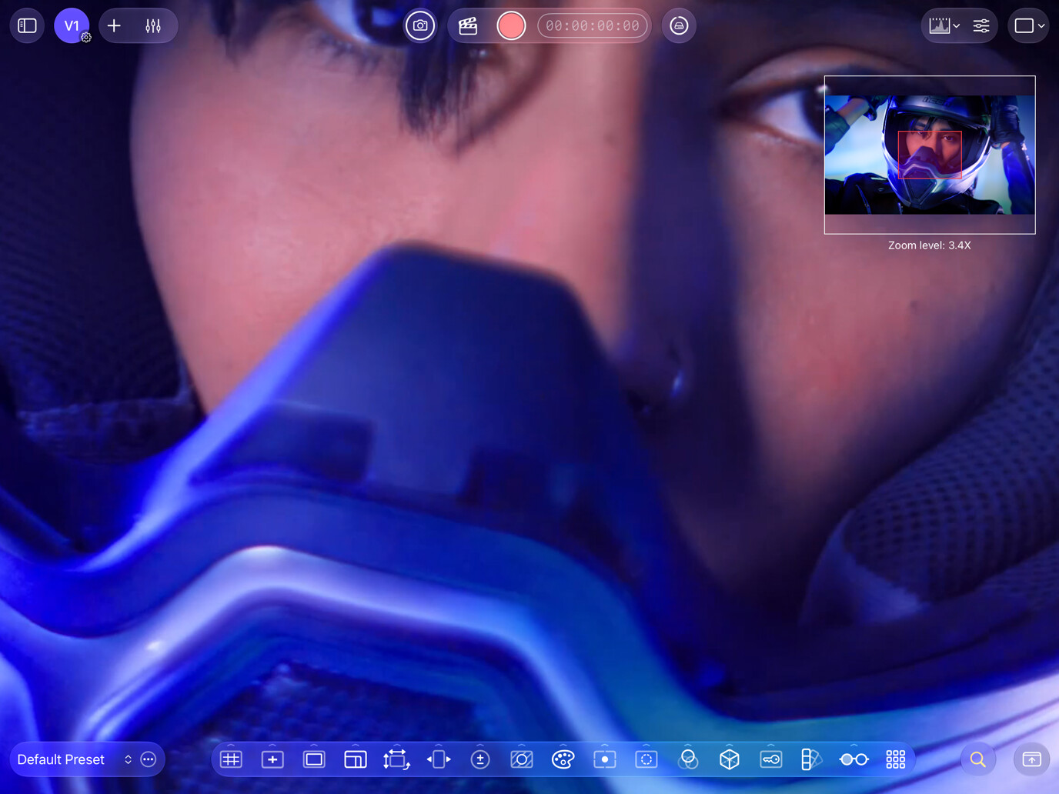Select the spot meter tool
Image resolution: width=1059 pixels, height=794 pixels.
605,759
